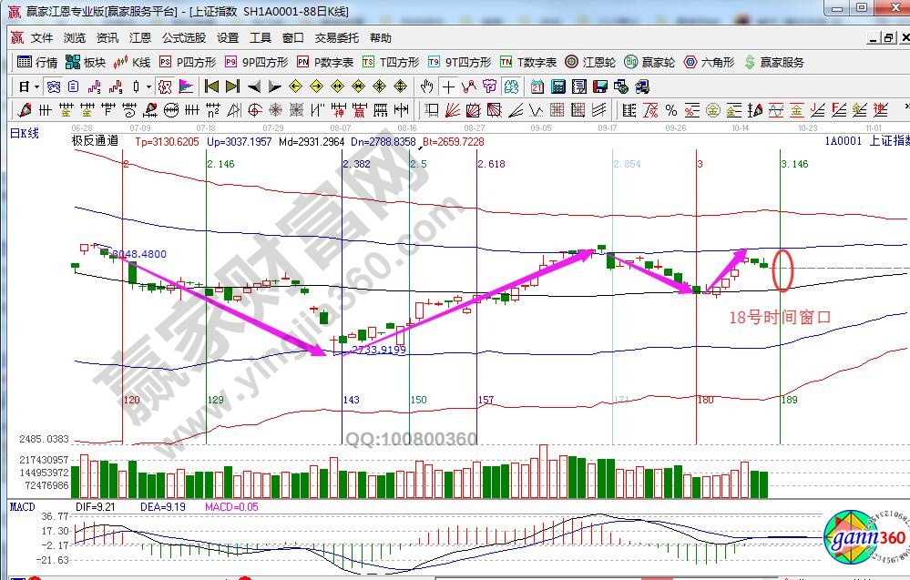Click the P四方形 button
Screen dimensions: 910x580
tap(188, 62)
